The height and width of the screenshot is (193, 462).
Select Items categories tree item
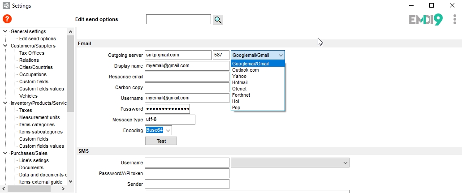point(37,124)
